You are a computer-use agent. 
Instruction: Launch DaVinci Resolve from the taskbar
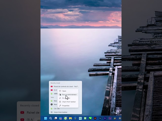(115, 118)
